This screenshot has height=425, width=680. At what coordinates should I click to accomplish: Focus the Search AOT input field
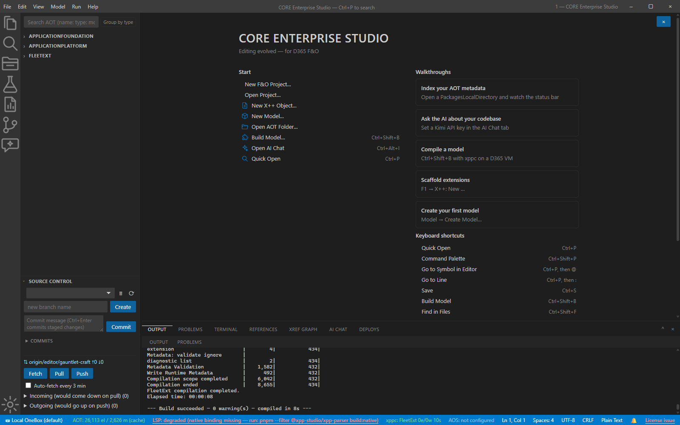click(x=61, y=22)
